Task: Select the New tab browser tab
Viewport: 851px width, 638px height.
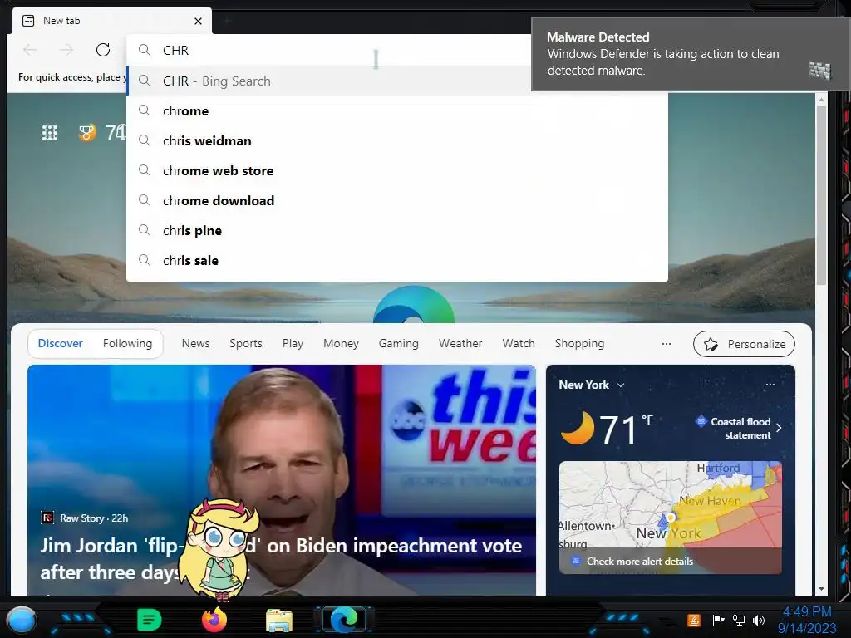Action: click(112, 21)
